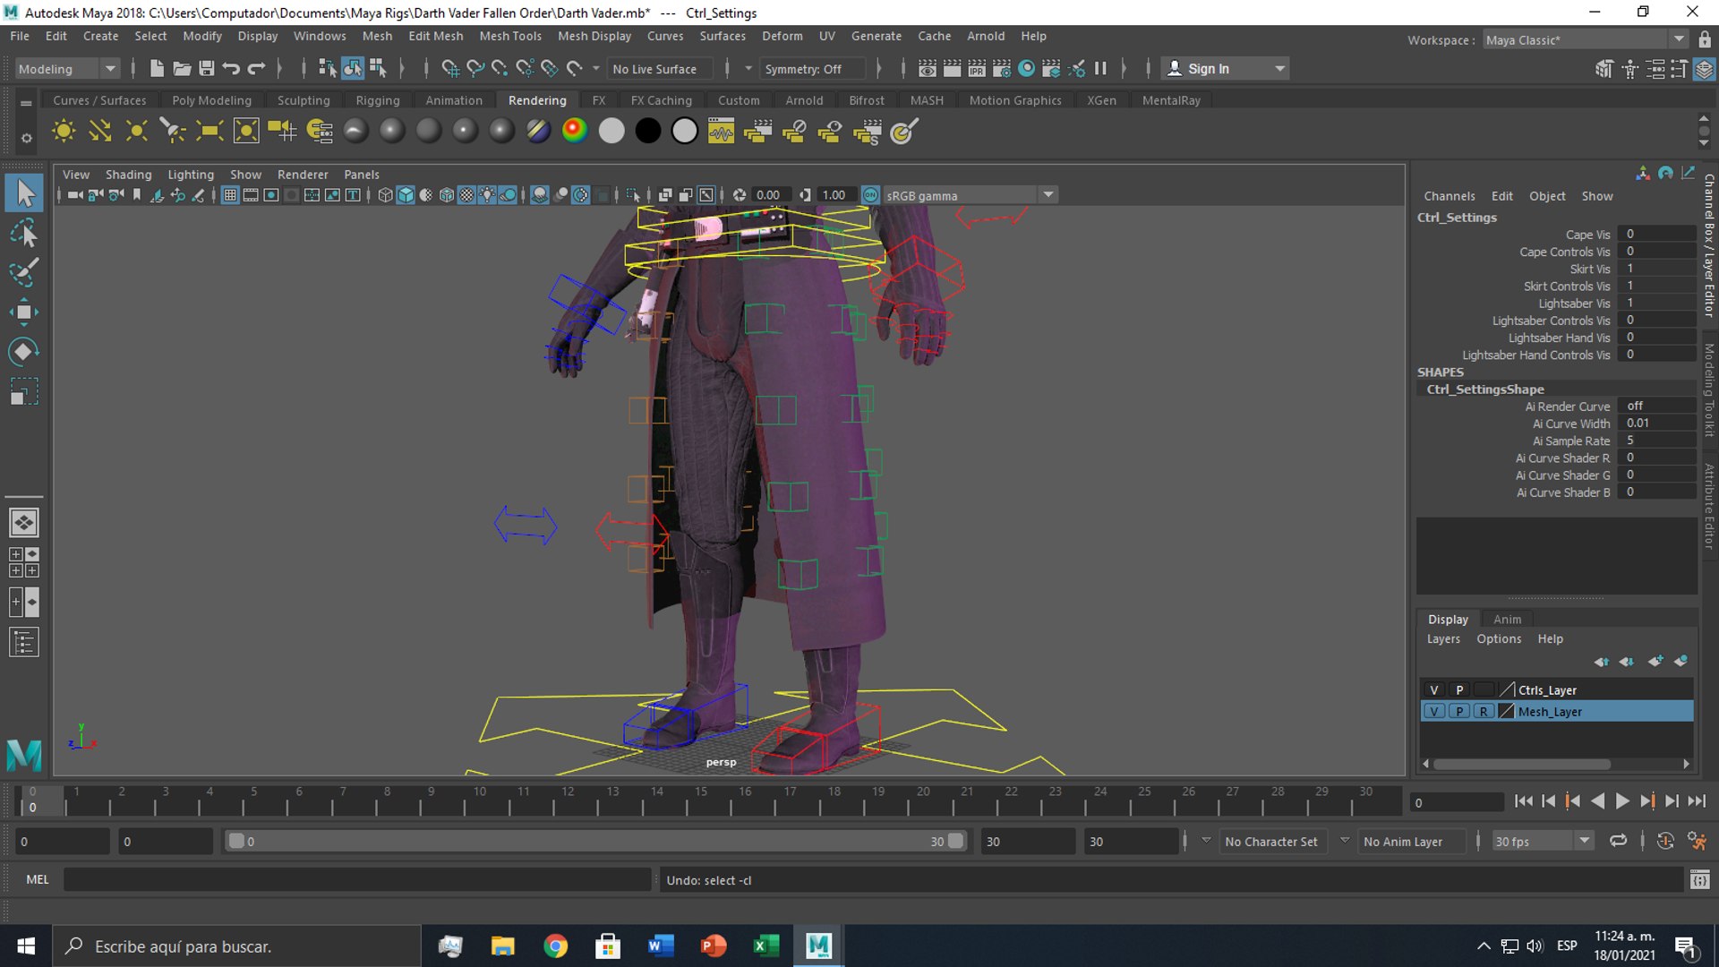The width and height of the screenshot is (1719, 967).
Task: Activate the Rotate tool
Action: [x=24, y=351]
